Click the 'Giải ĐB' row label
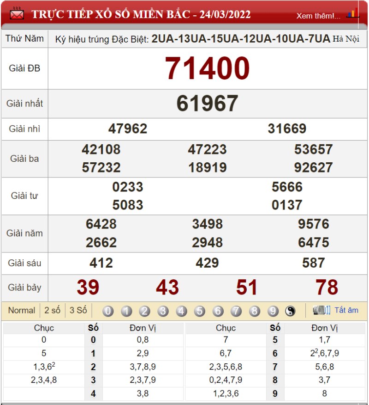Screen dimensions: 369x405 click(x=24, y=68)
